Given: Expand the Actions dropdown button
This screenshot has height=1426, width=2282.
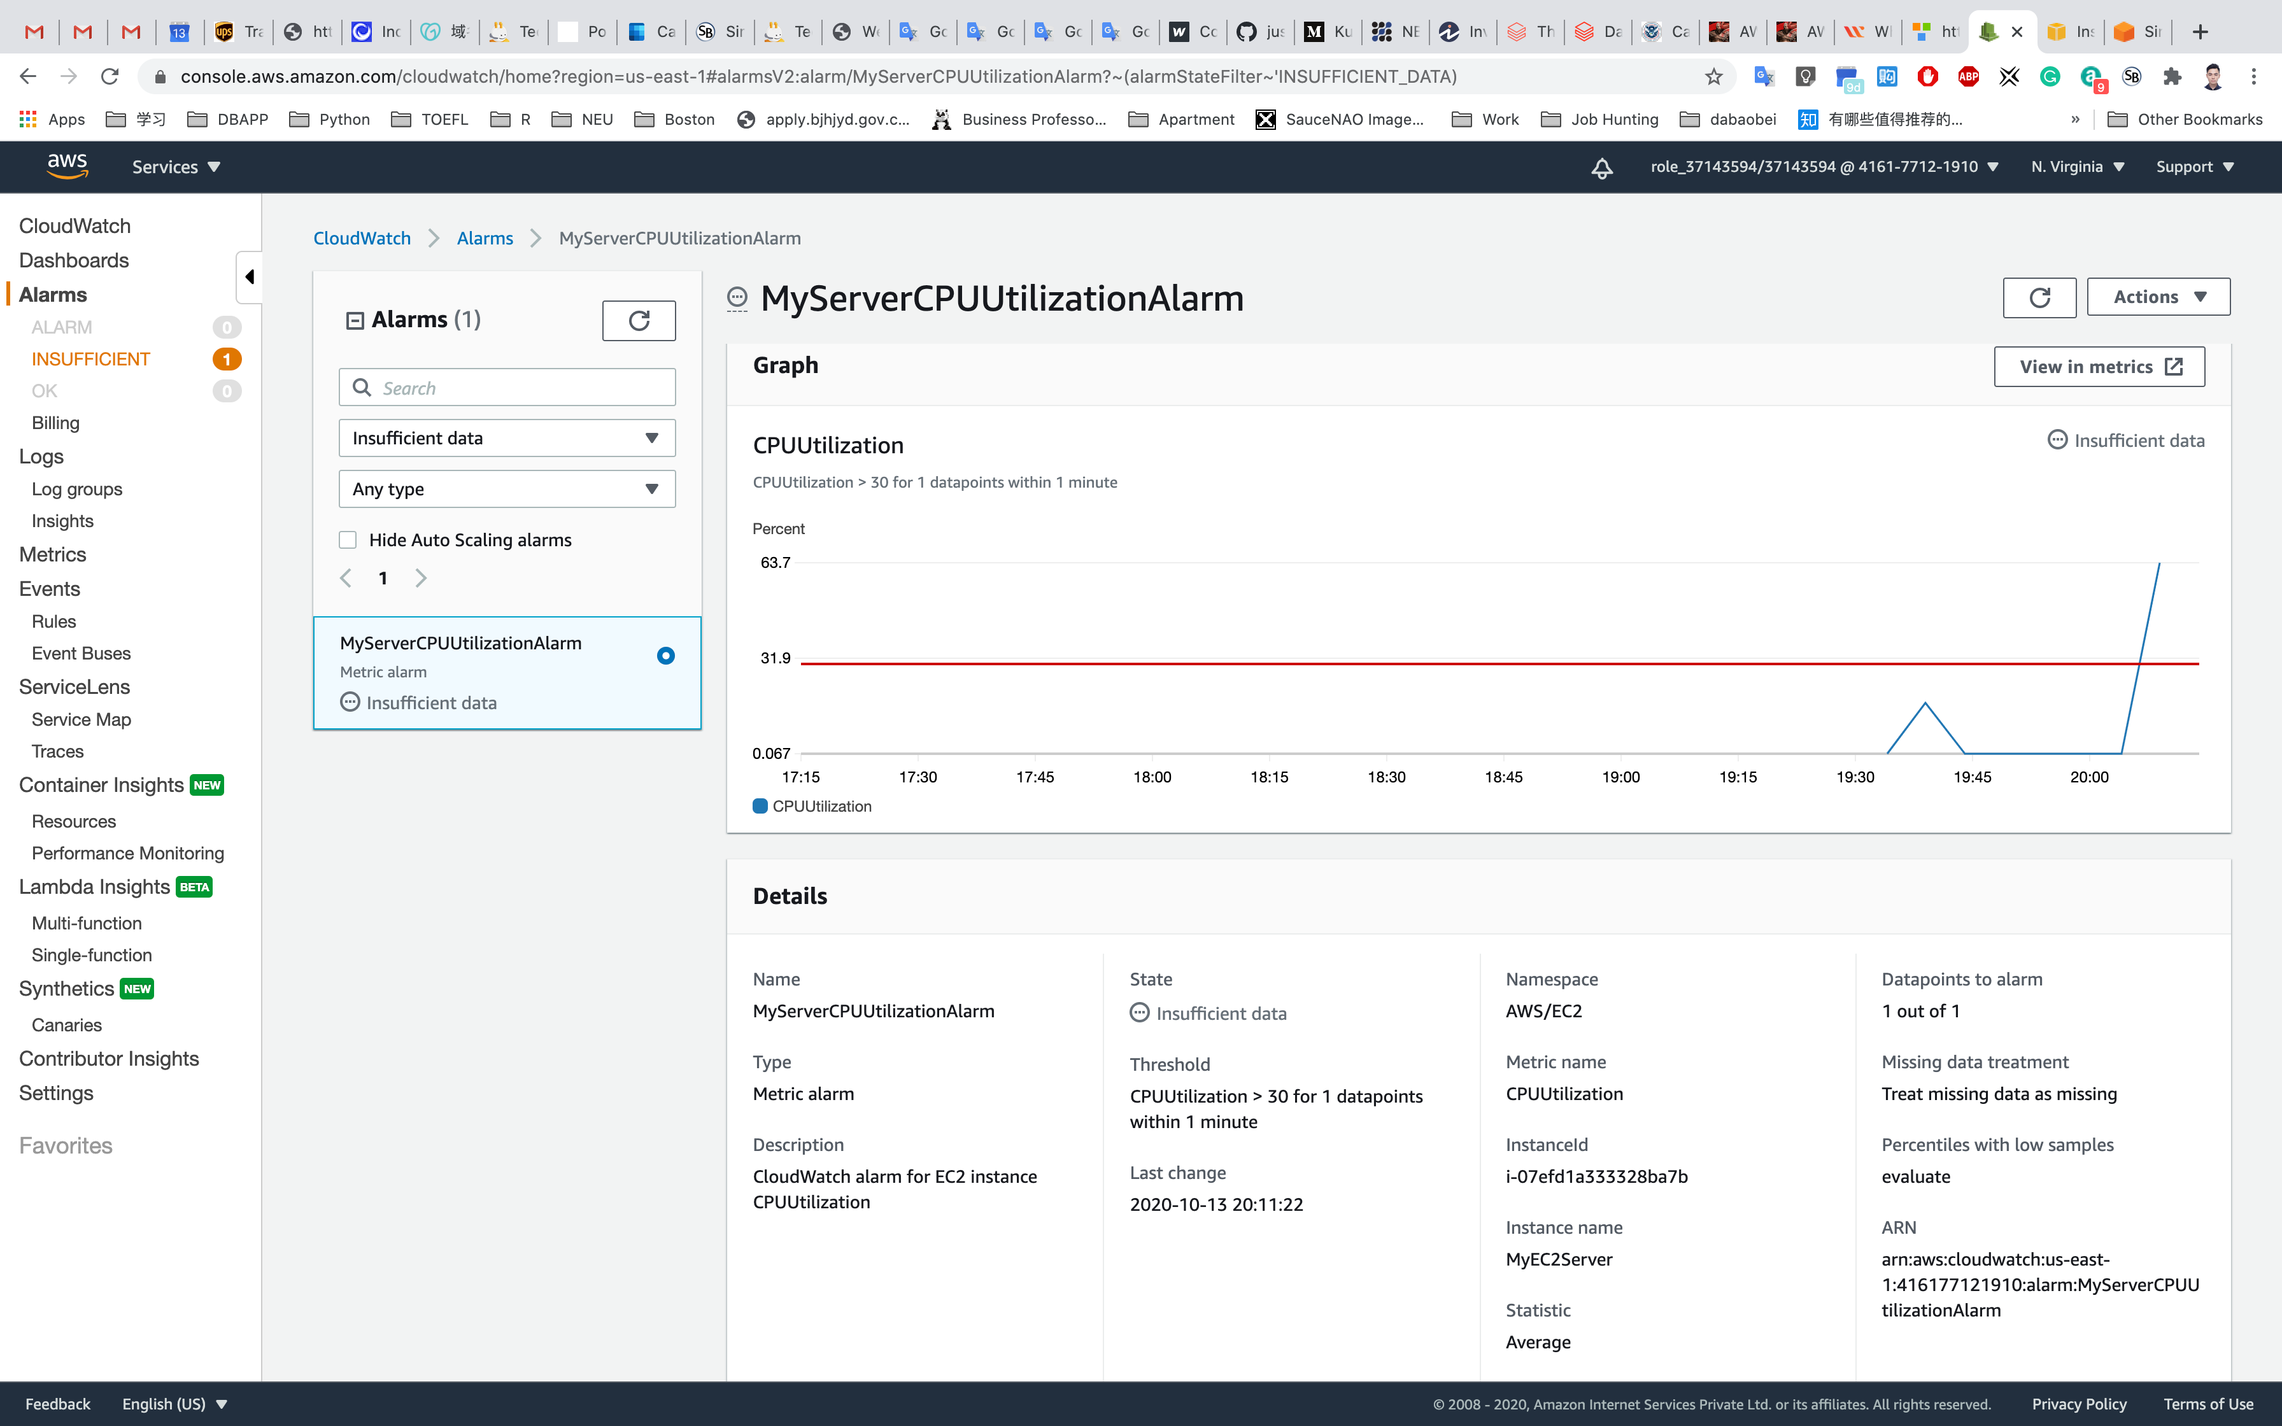Looking at the screenshot, I should [x=2158, y=297].
